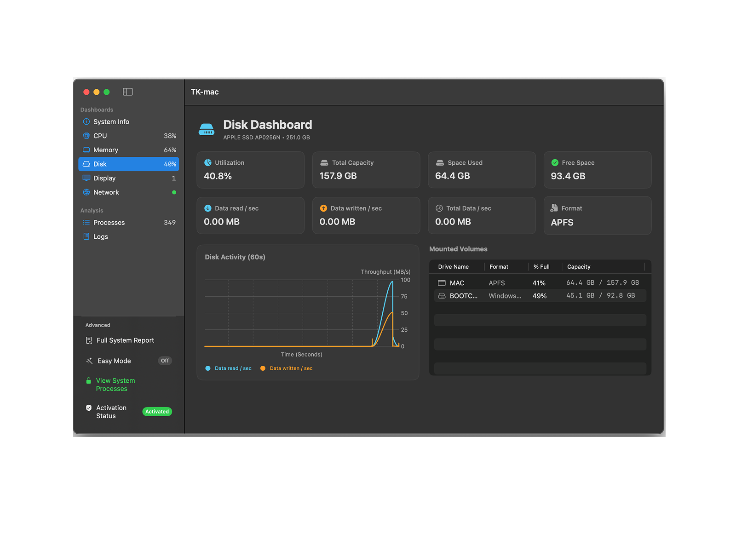
Task: Click the TK-mac window title
Action: click(205, 92)
